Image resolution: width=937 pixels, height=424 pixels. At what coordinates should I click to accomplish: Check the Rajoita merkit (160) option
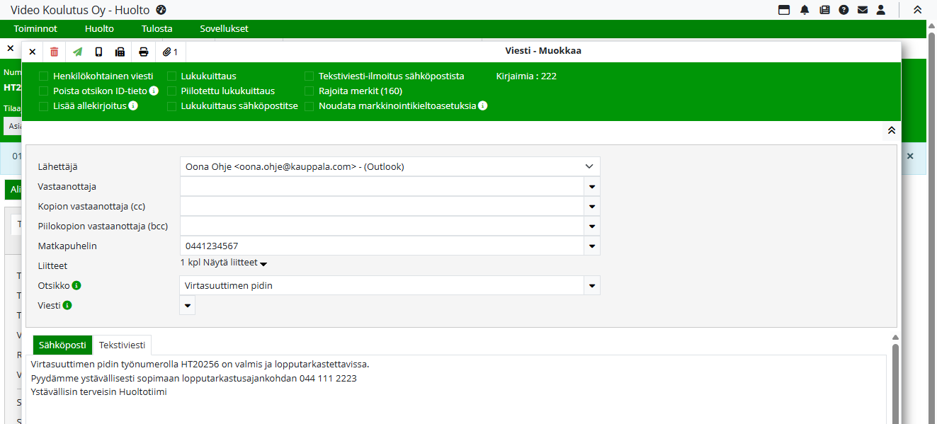click(x=310, y=91)
